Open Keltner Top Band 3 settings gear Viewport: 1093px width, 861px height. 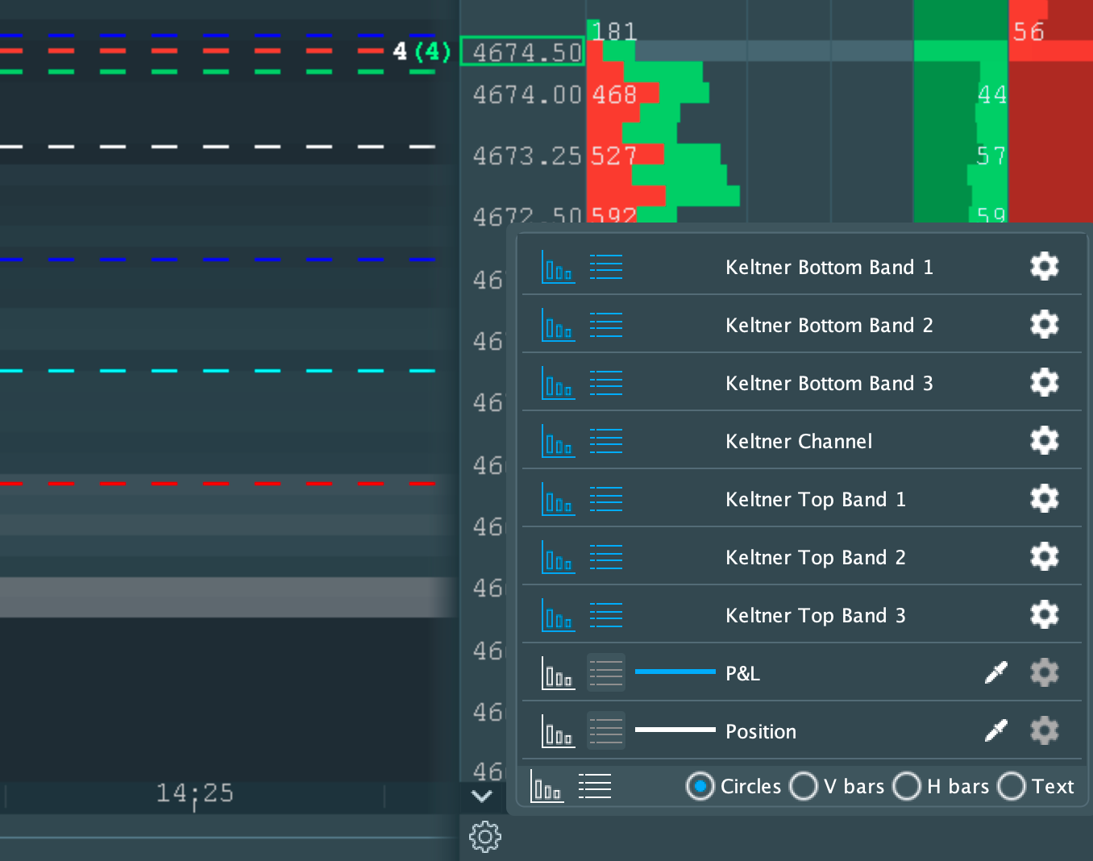tap(1044, 615)
